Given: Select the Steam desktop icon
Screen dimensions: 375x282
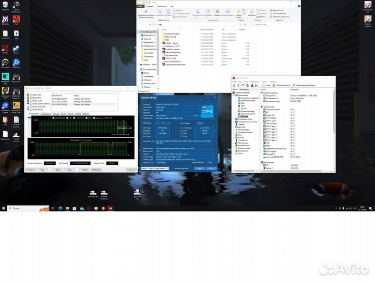Looking at the screenshot, I should click(x=16, y=49).
